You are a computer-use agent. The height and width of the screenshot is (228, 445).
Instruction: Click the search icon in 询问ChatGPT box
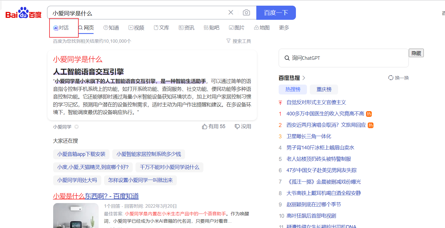[x=287, y=58]
